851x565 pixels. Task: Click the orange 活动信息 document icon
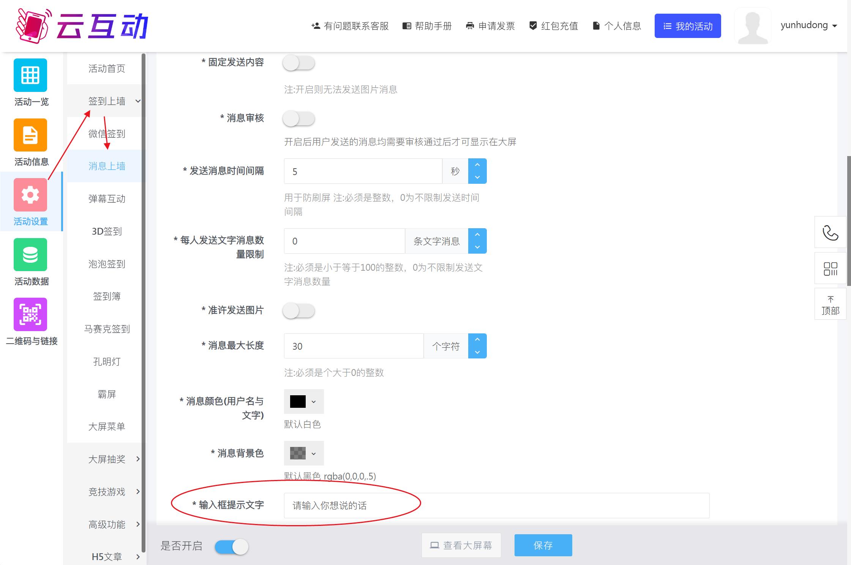[x=30, y=135]
